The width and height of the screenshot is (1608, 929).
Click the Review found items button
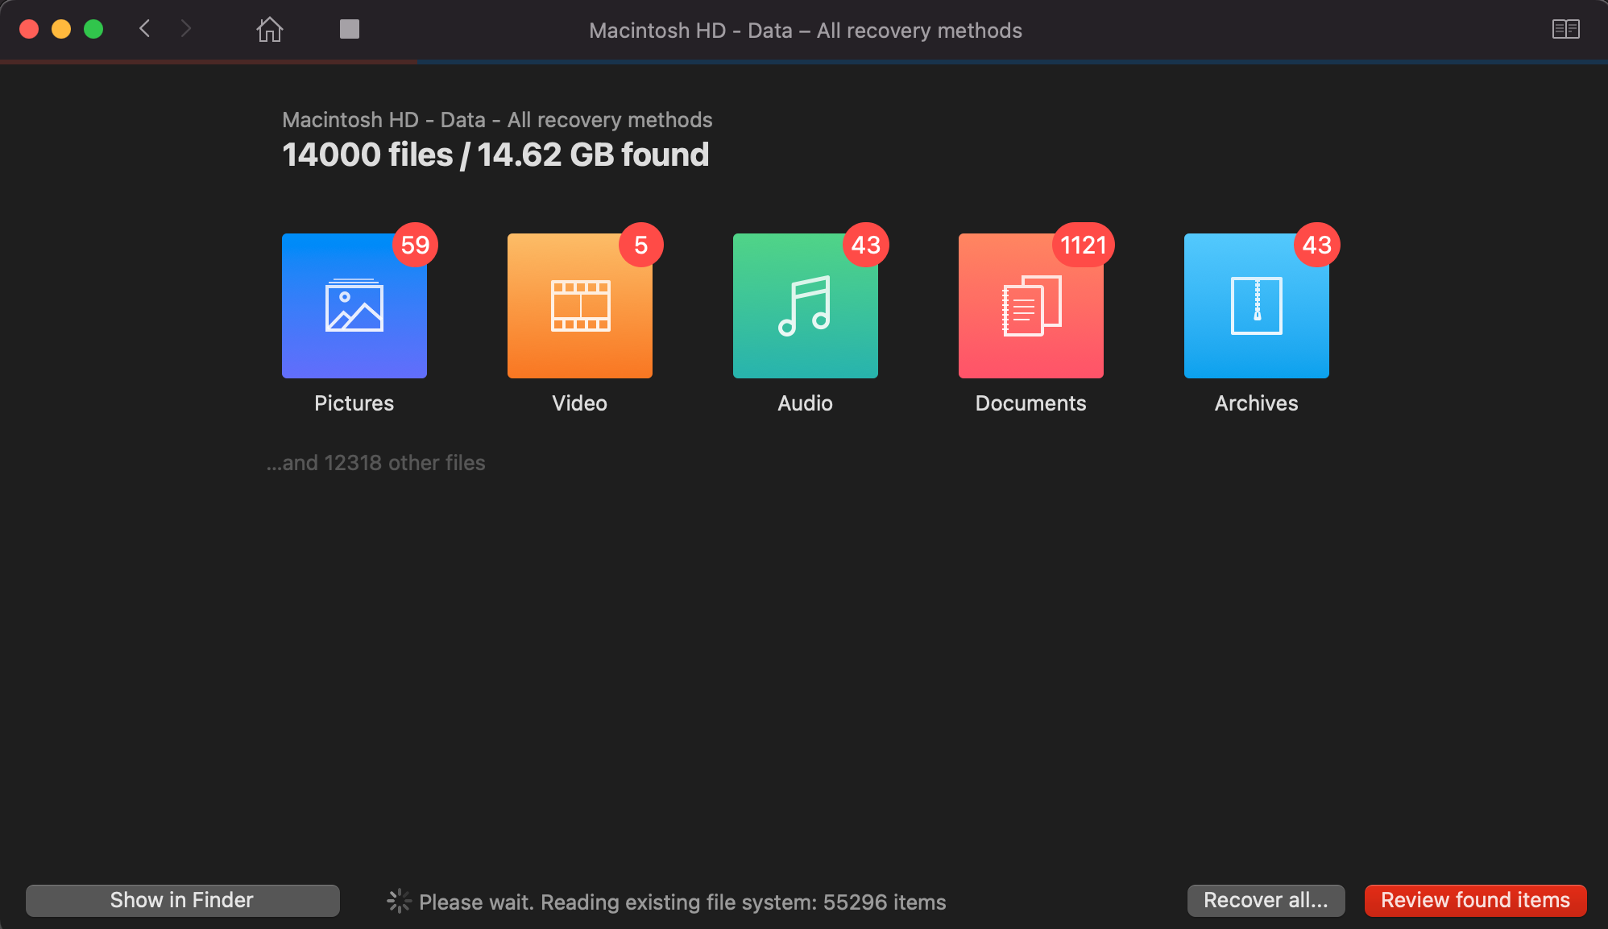1477,900
